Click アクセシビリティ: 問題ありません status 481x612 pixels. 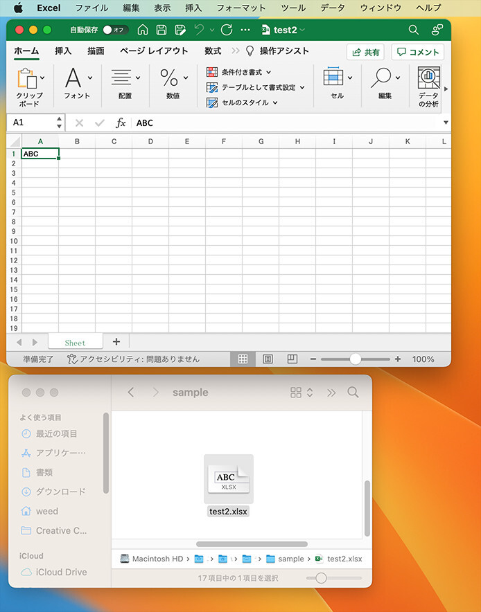point(133,359)
